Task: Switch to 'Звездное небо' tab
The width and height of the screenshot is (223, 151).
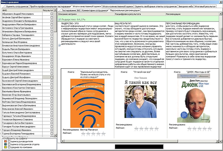Action: pos(186,6)
